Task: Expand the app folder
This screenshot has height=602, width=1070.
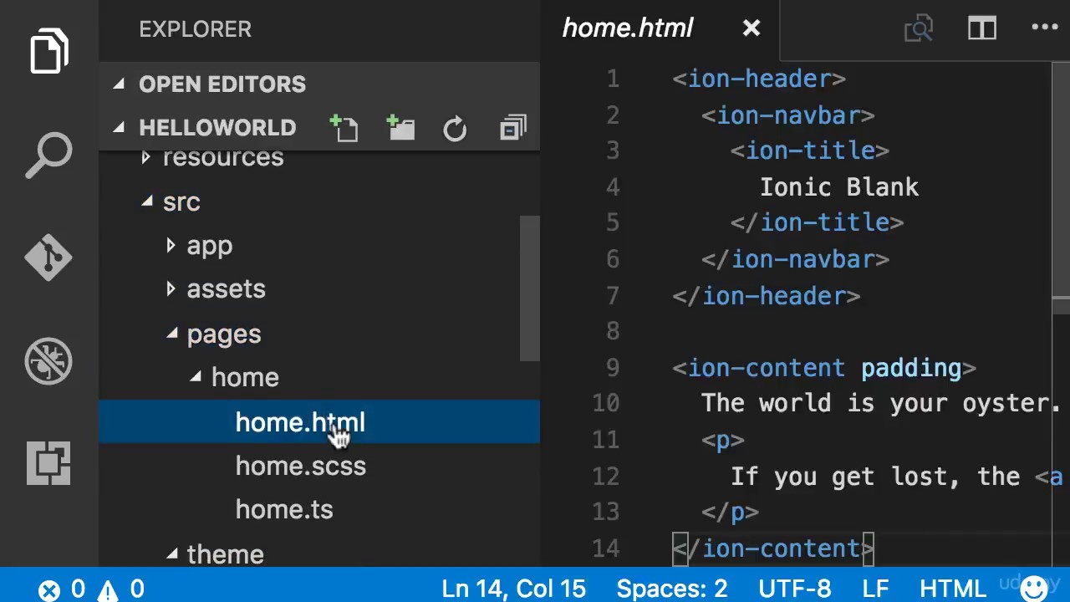Action: (209, 246)
